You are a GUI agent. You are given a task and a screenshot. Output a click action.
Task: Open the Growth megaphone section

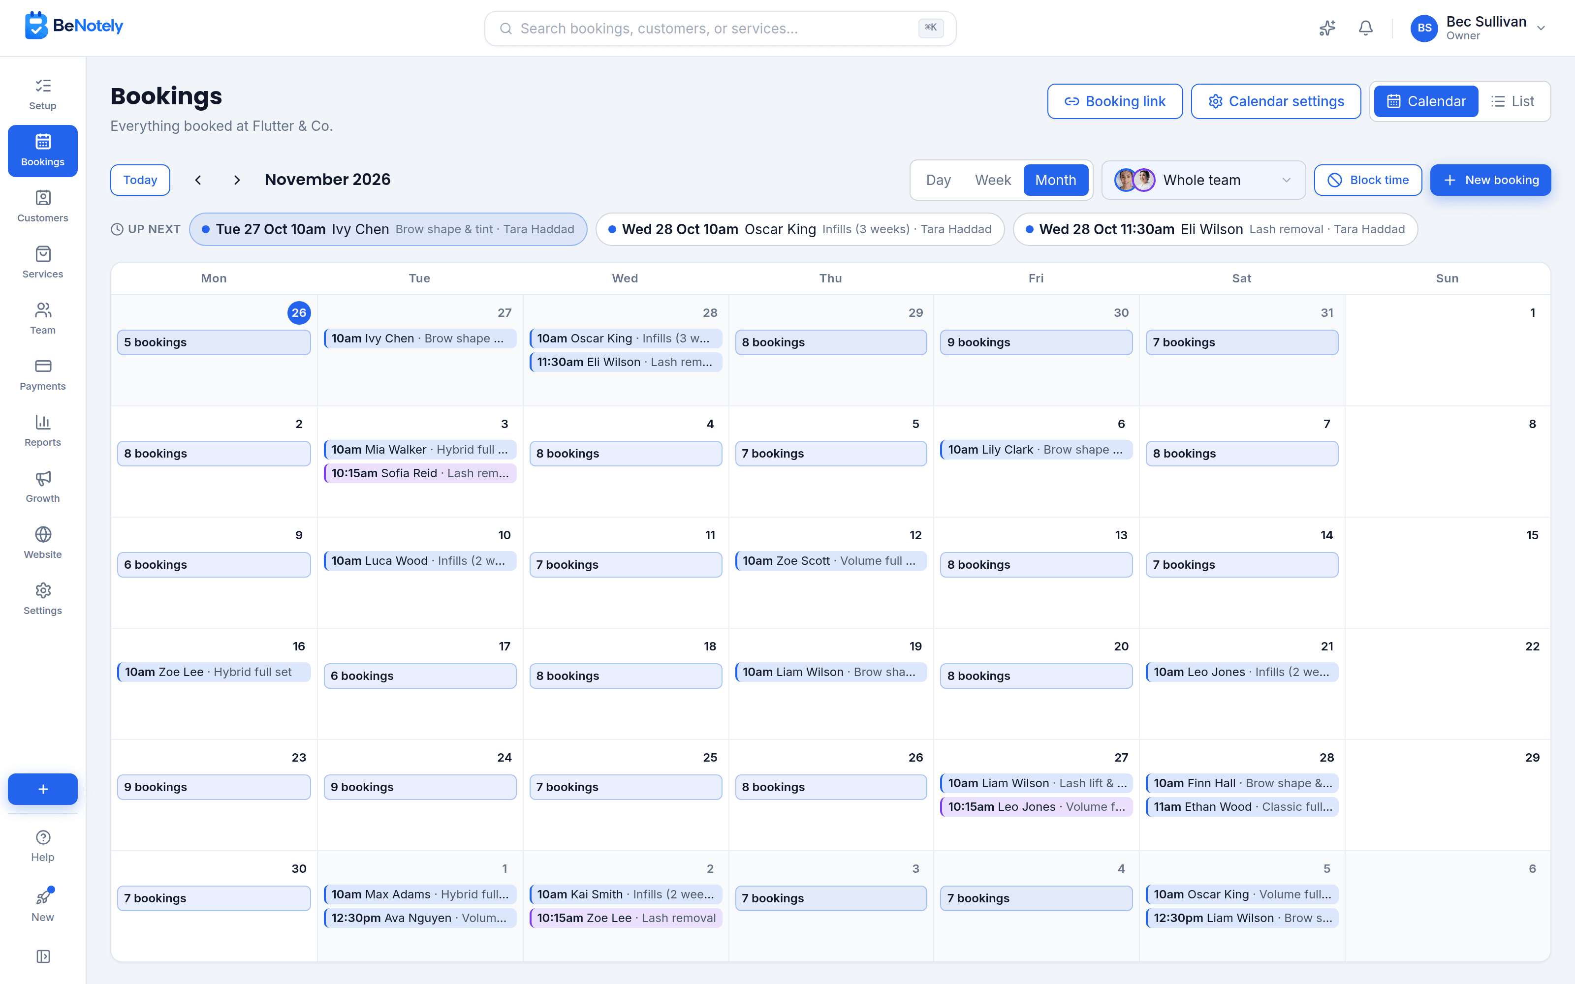tap(43, 487)
